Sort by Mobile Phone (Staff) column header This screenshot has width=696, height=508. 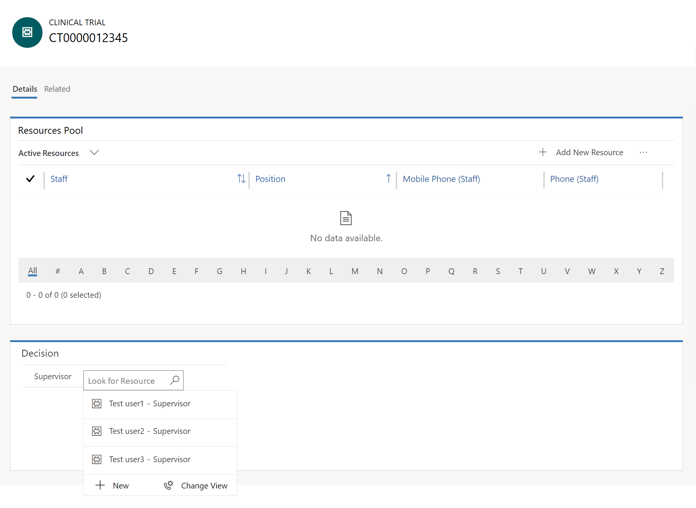point(441,179)
